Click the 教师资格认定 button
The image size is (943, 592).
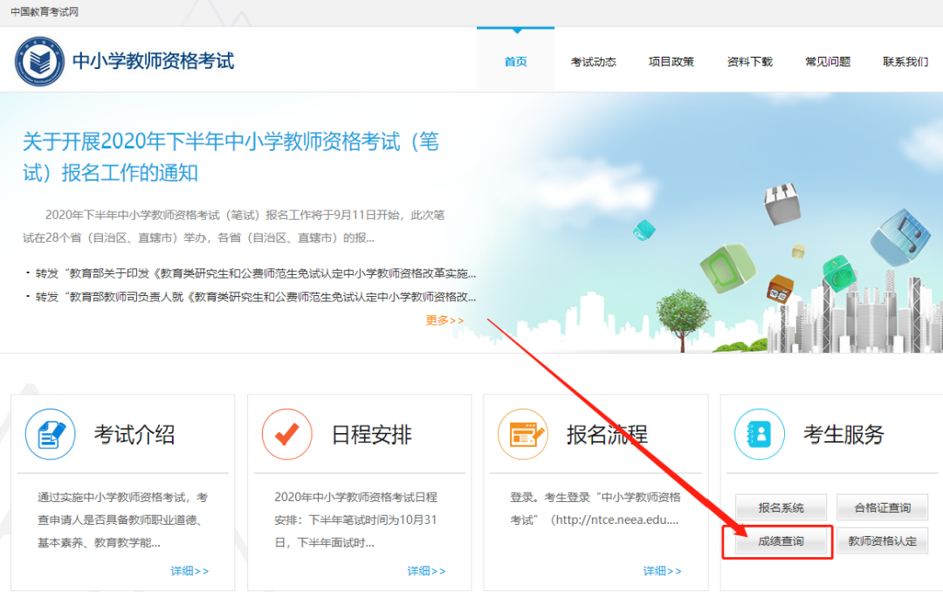882,541
